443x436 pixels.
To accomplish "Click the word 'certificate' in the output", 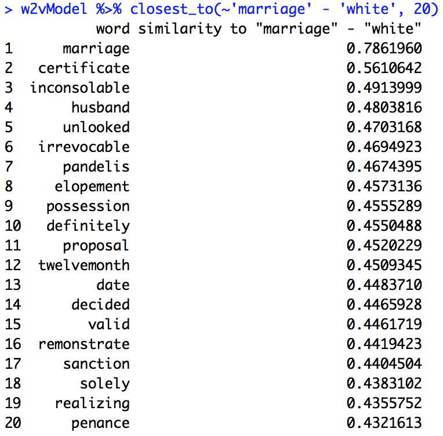I will click(x=84, y=68).
